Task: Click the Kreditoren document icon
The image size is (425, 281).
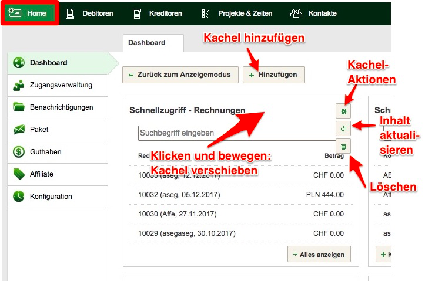Action: click(x=137, y=13)
